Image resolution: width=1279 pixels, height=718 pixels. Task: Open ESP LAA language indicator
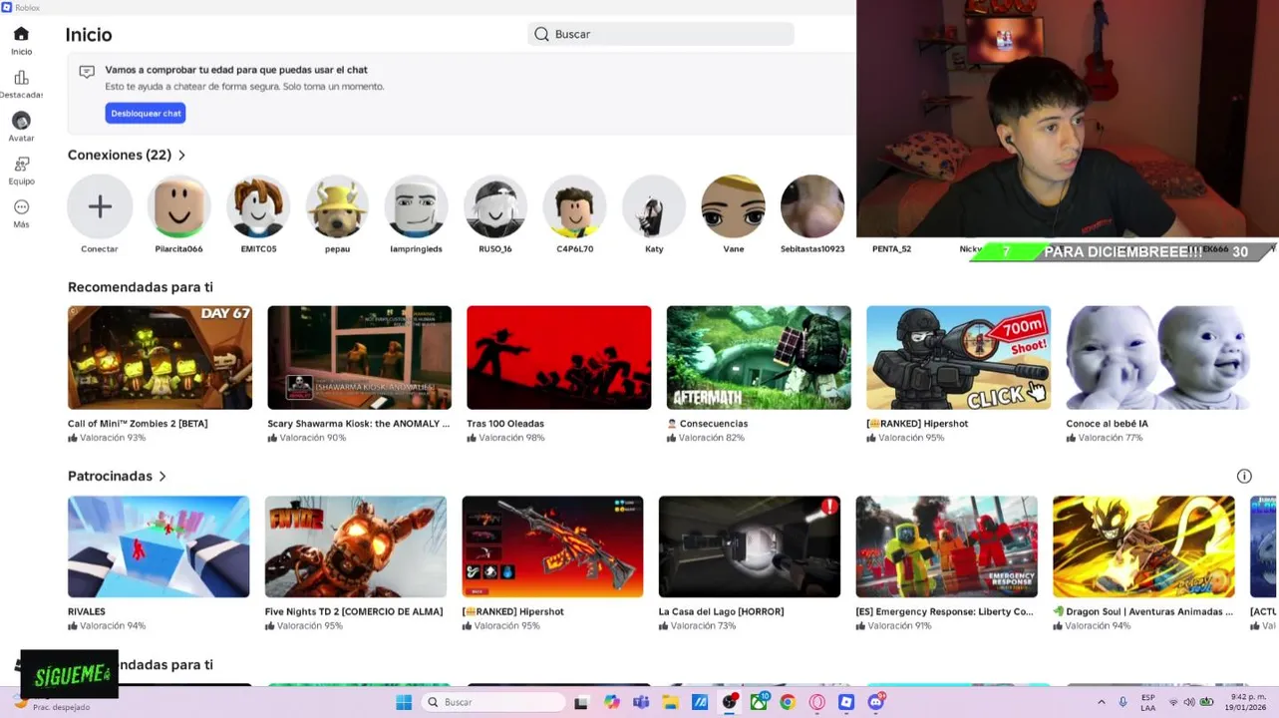point(1148,702)
